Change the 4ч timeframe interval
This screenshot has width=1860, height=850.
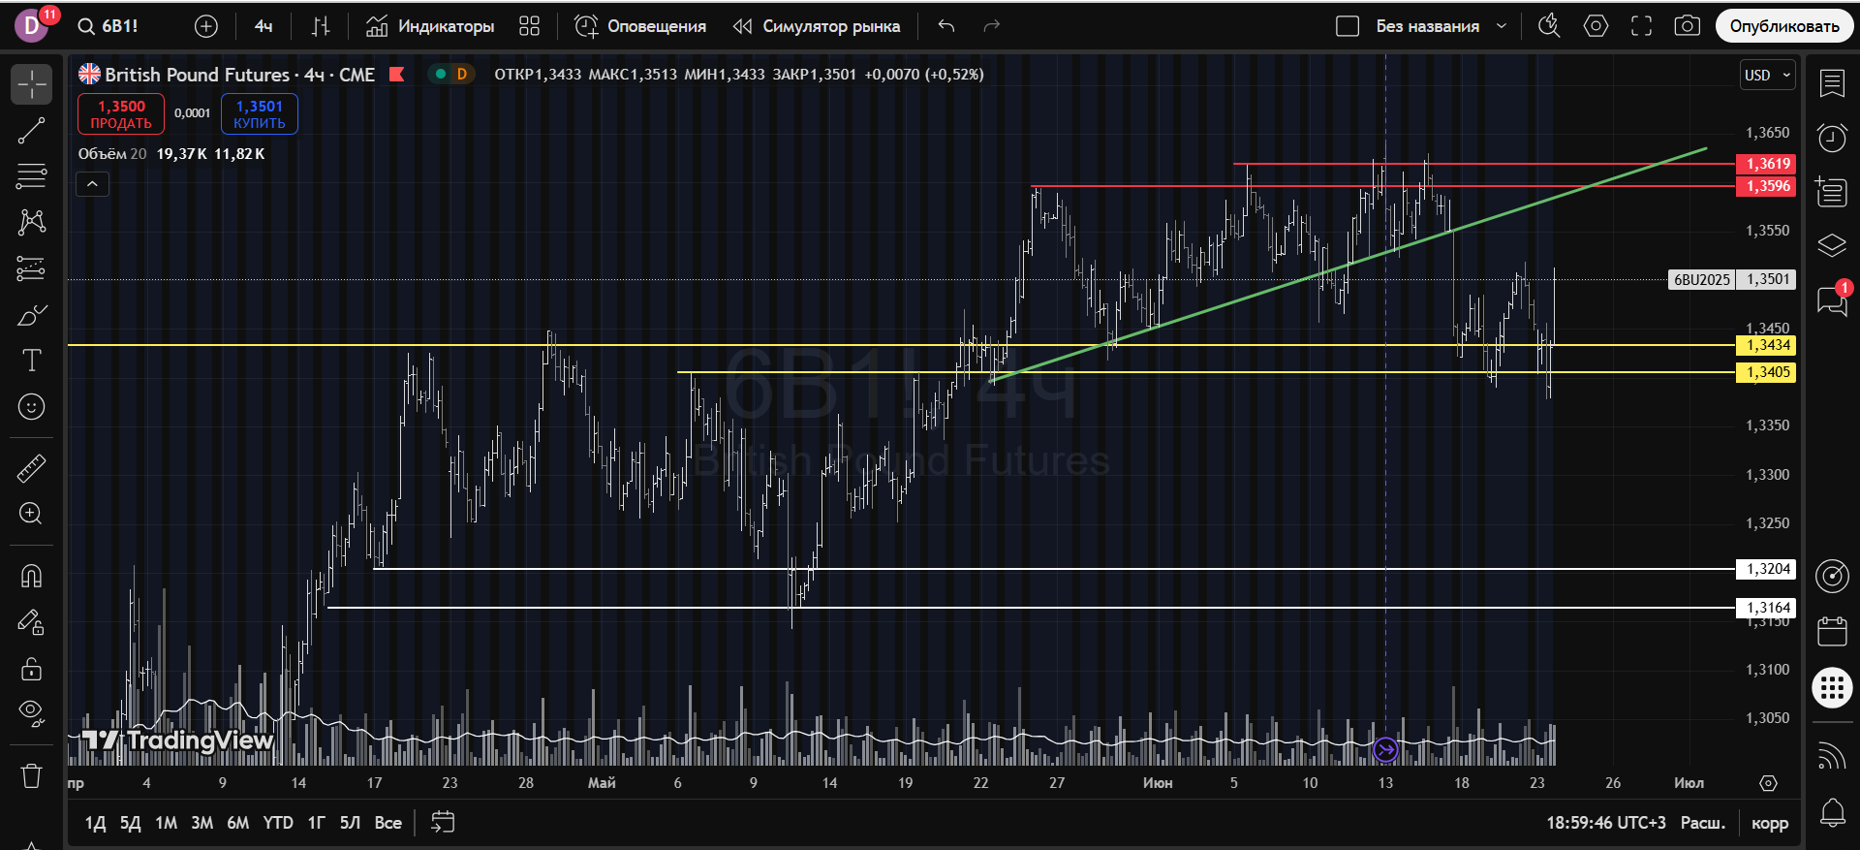tap(263, 26)
